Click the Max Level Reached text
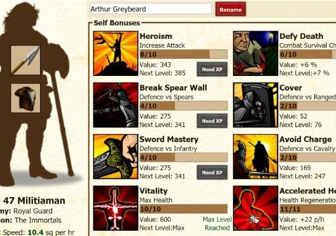Screen dimensions: 336x236 point(218,224)
